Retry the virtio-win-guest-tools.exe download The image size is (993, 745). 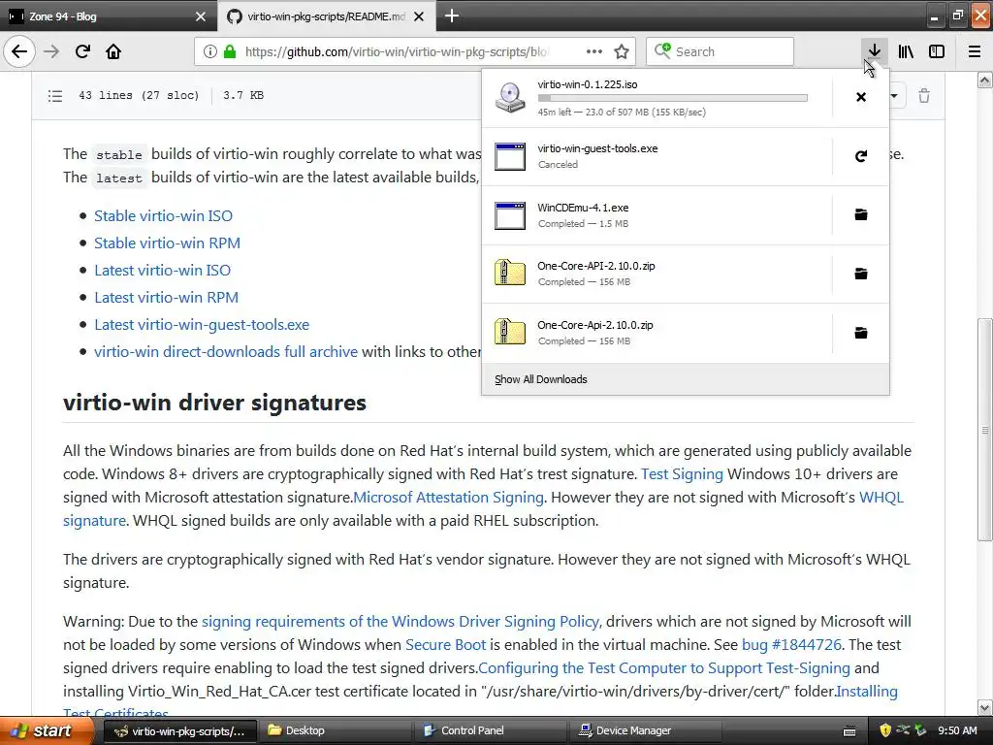861,156
